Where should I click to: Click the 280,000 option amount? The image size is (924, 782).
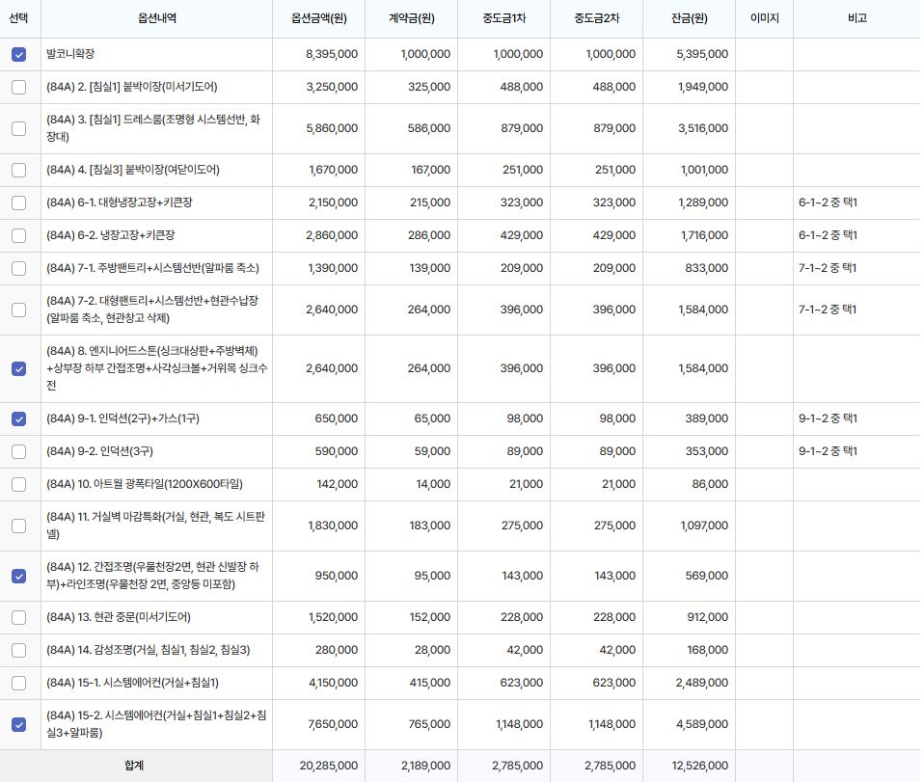point(336,650)
